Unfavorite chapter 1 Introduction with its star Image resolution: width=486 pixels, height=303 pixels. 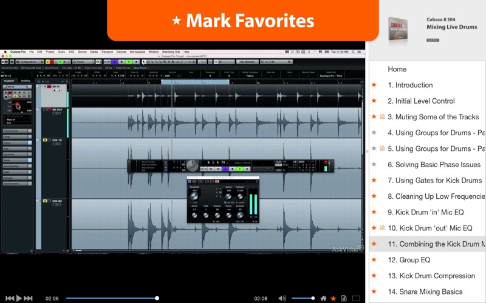pos(374,85)
